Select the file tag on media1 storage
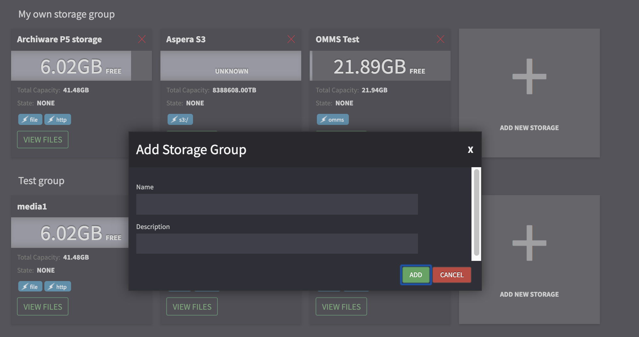Image resolution: width=639 pixels, height=337 pixels. pos(30,287)
